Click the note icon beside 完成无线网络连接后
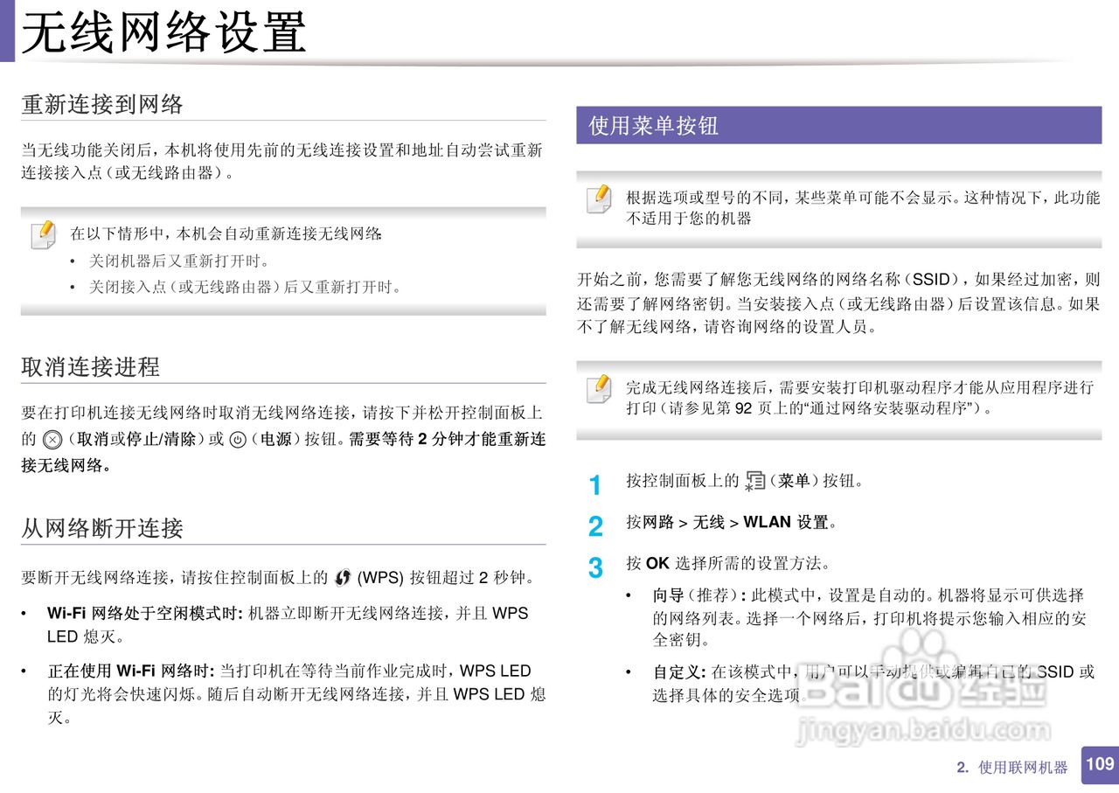 tap(599, 388)
